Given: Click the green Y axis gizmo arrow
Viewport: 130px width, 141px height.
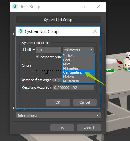Looking at the screenshot, I should click(110, 70).
